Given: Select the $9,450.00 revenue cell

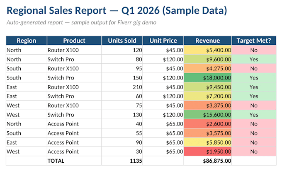Looking at the screenshot, I should 207,87.
